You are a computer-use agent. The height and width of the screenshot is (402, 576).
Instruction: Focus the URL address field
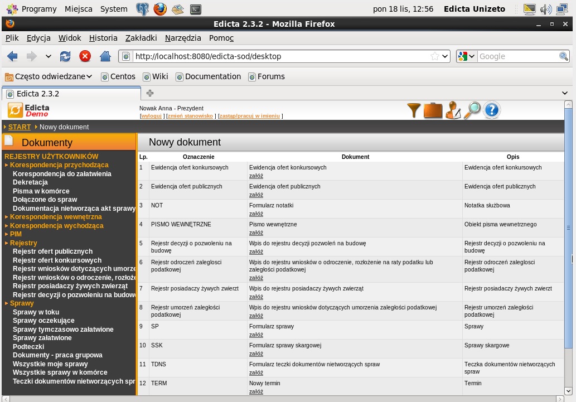pyautogui.click(x=281, y=56)
